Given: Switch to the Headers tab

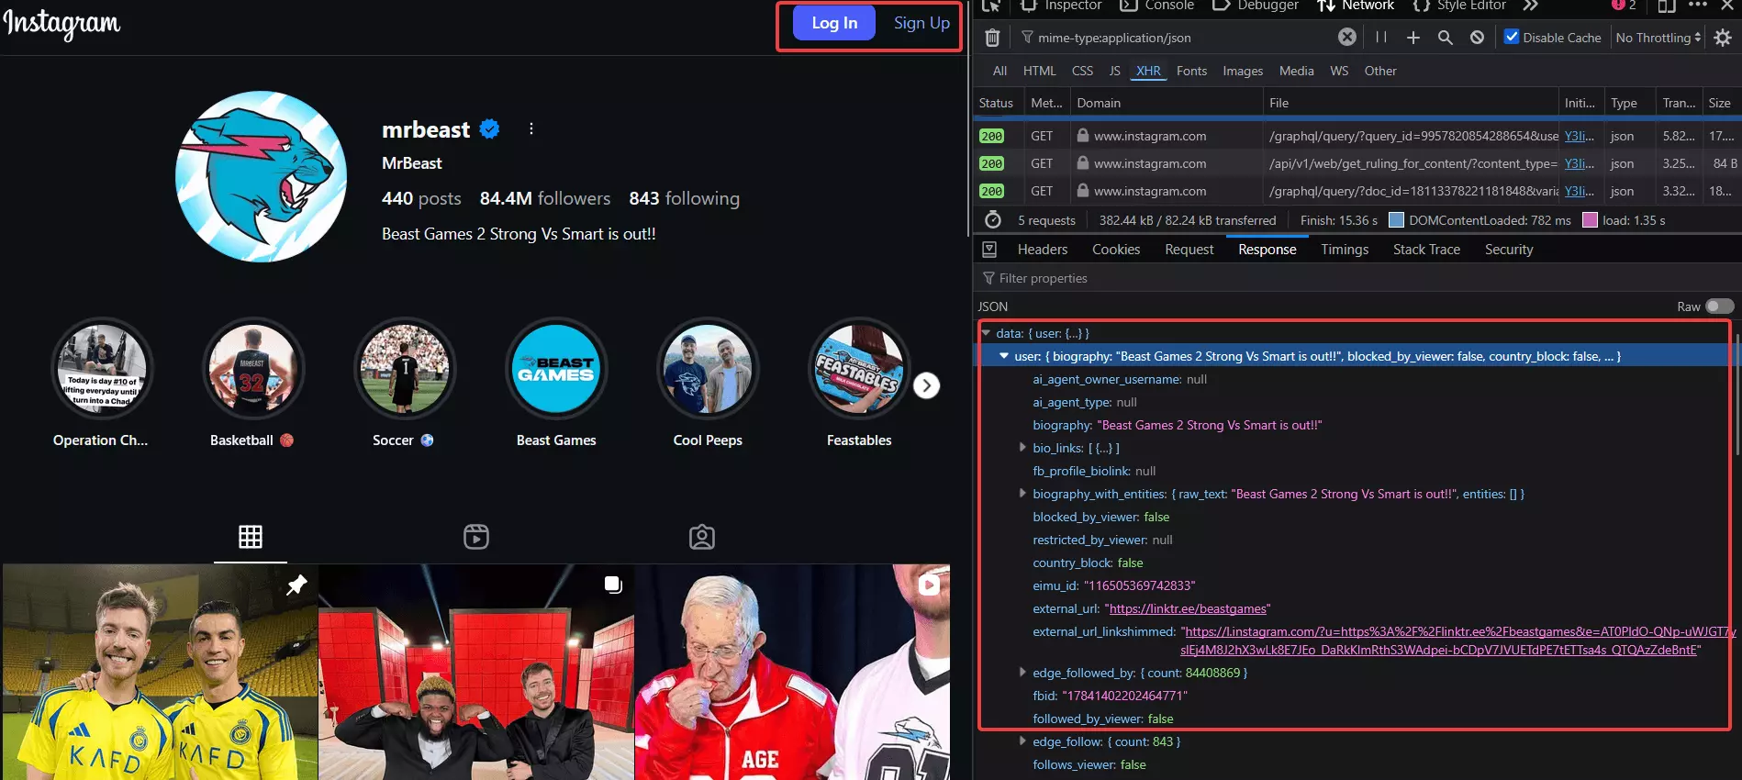Looking at the screenshot, I should click(x=1042, y=250).
